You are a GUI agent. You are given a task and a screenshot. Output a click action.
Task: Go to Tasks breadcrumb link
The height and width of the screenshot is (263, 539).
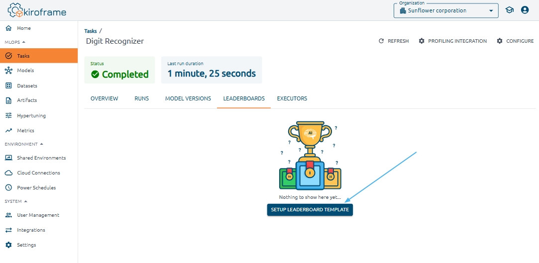[91, 31]
